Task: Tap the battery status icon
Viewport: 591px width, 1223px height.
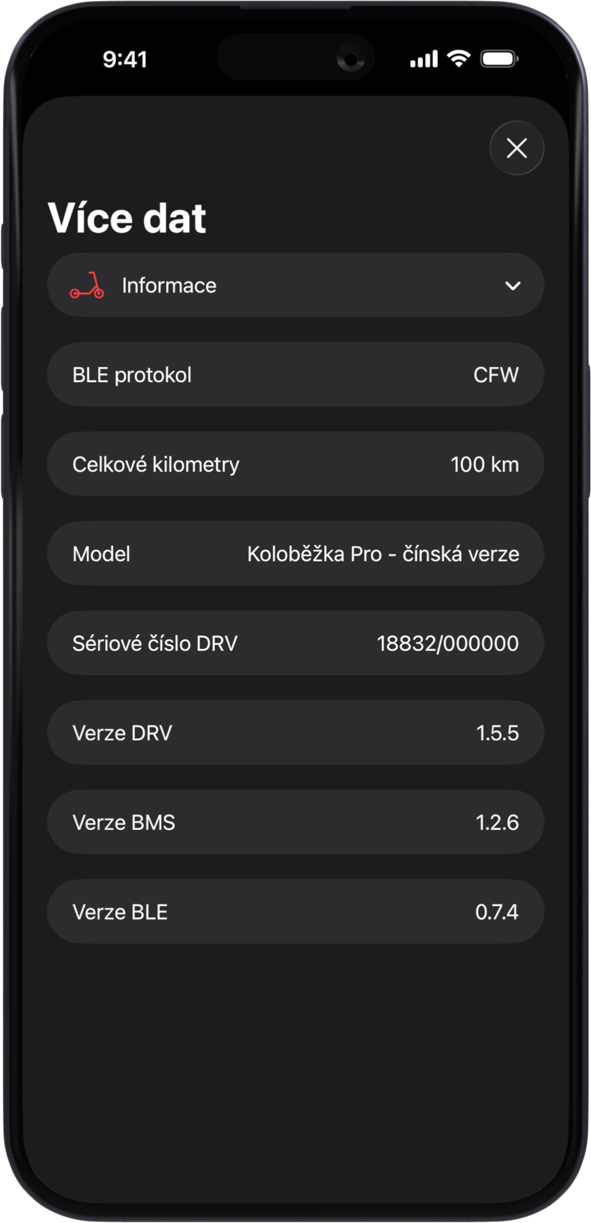Action: 499,59
